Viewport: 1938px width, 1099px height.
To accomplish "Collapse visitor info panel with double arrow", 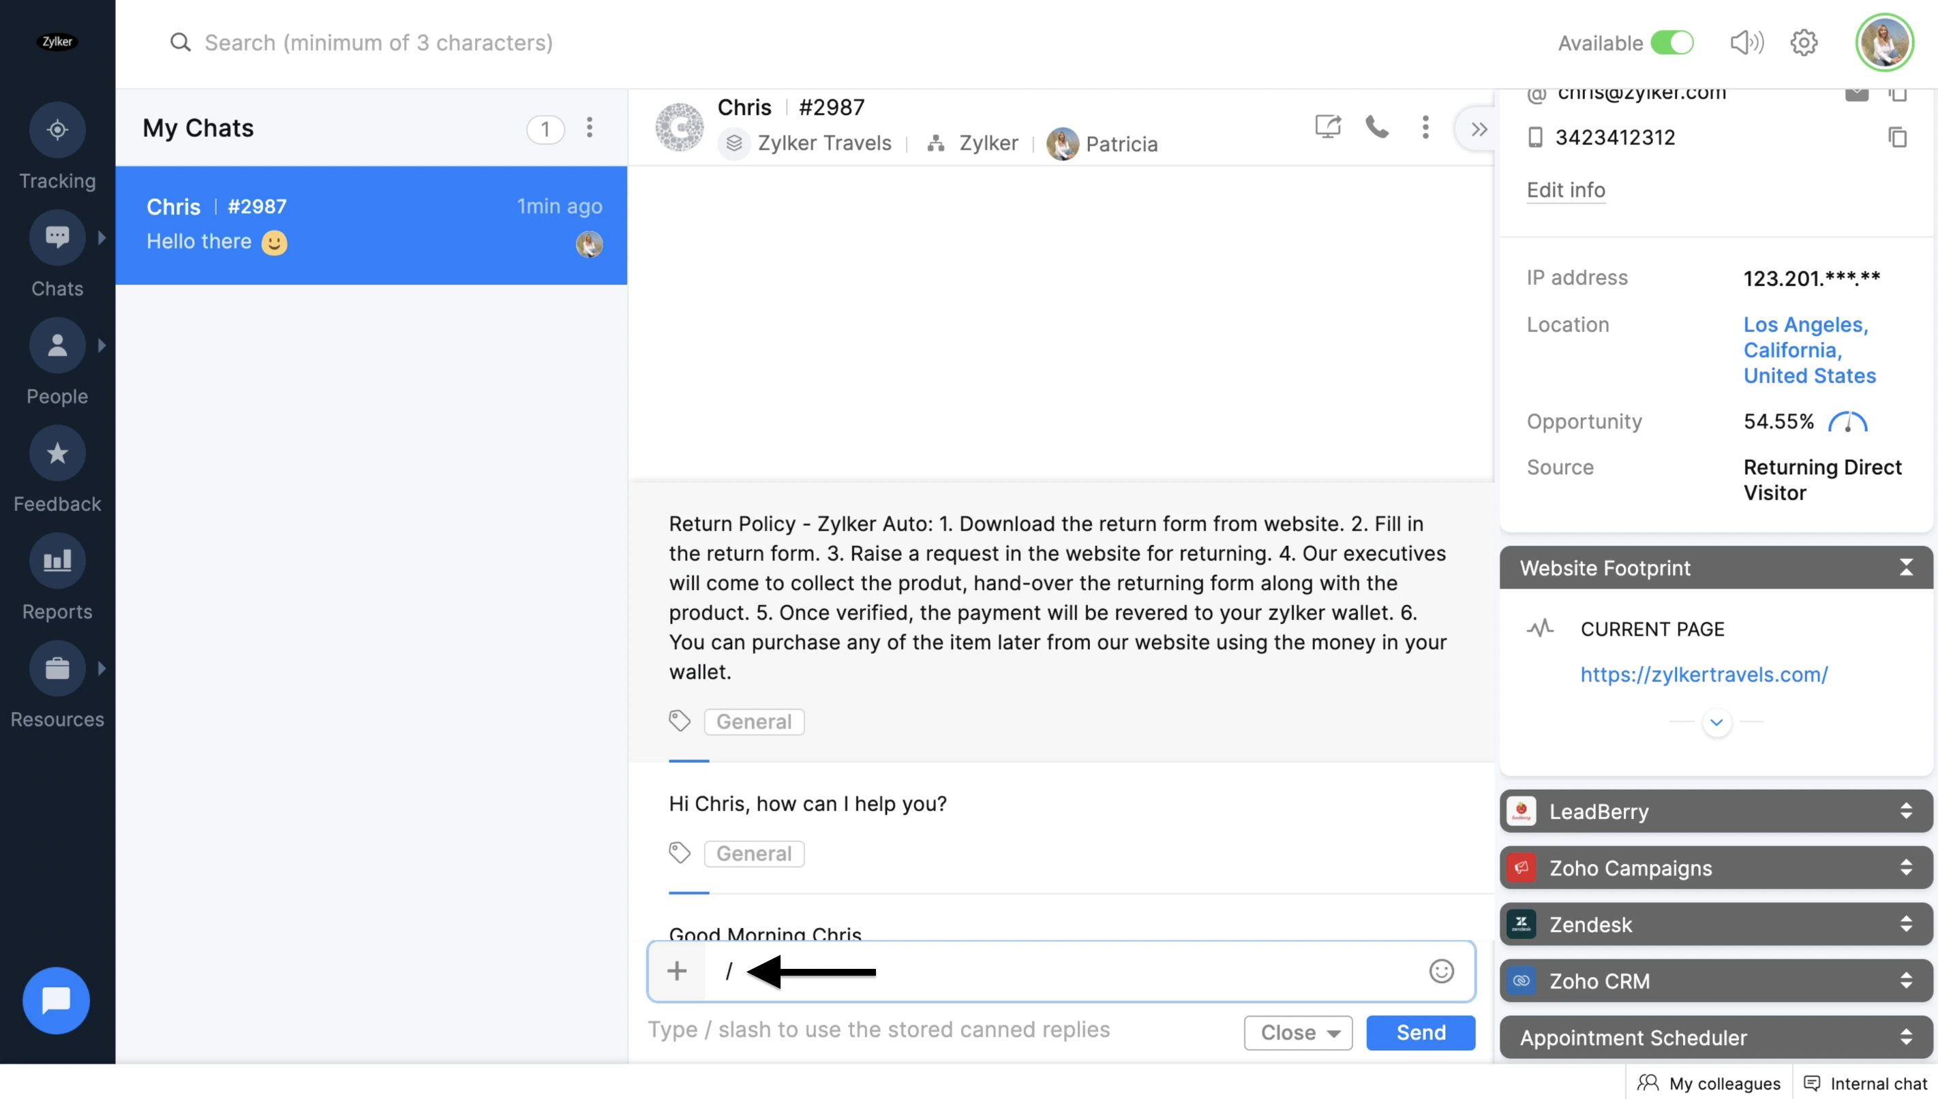I will point(1479,129).
